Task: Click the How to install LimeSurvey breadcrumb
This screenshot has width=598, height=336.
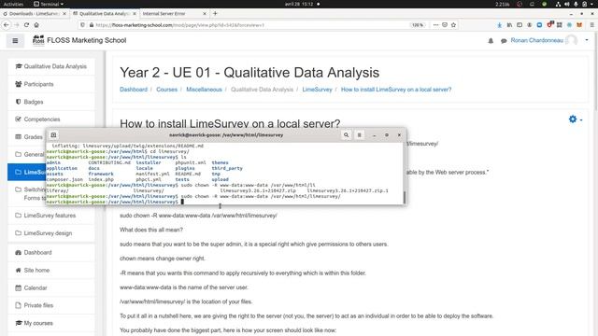Action: pos(396,90)
